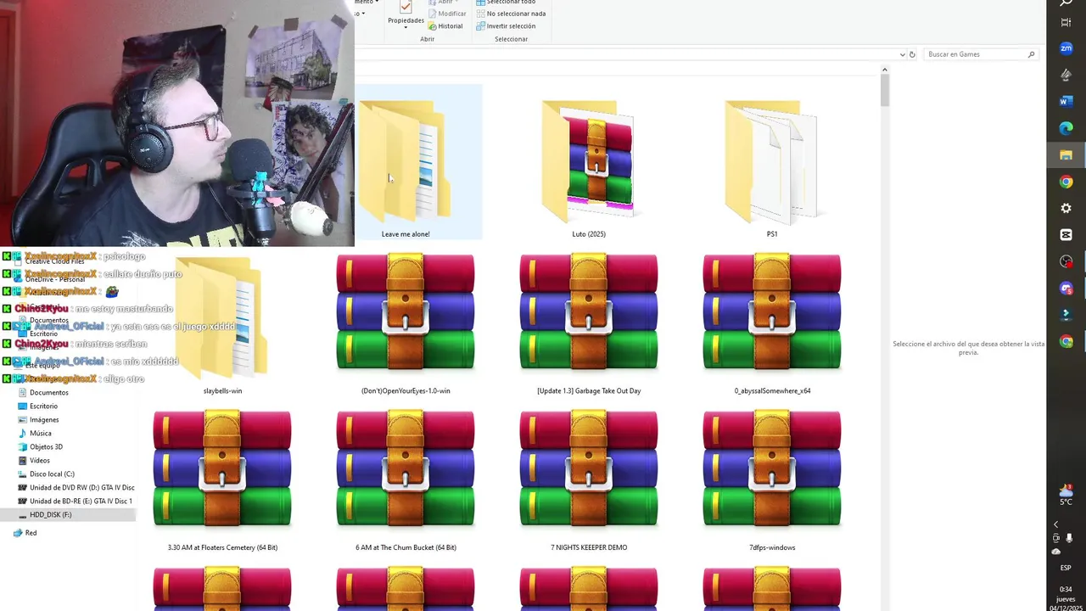Select the 7 NIGHTS KEEEPER DEMO archive

tap(589, 481)
